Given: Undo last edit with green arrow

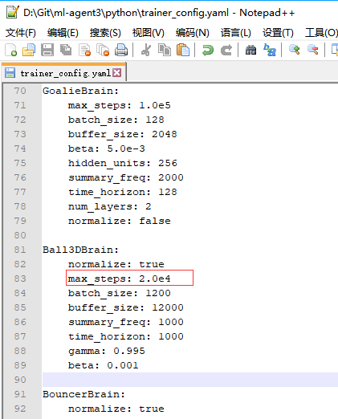Looking at the screenshot, I should pos(208,50).
